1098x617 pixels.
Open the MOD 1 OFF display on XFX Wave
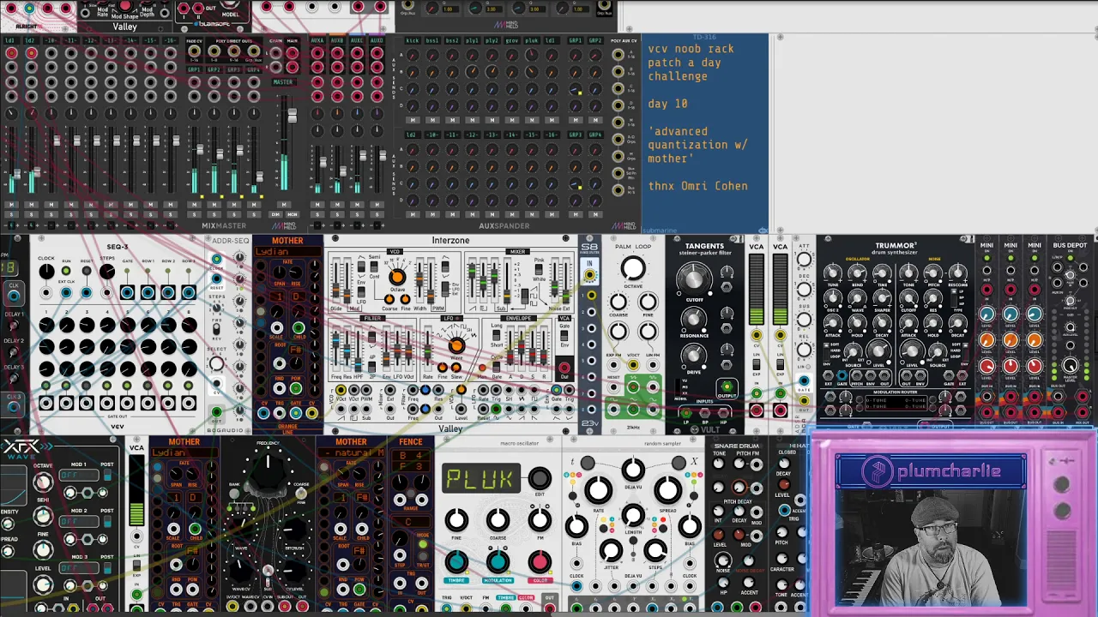click(79, 474)
